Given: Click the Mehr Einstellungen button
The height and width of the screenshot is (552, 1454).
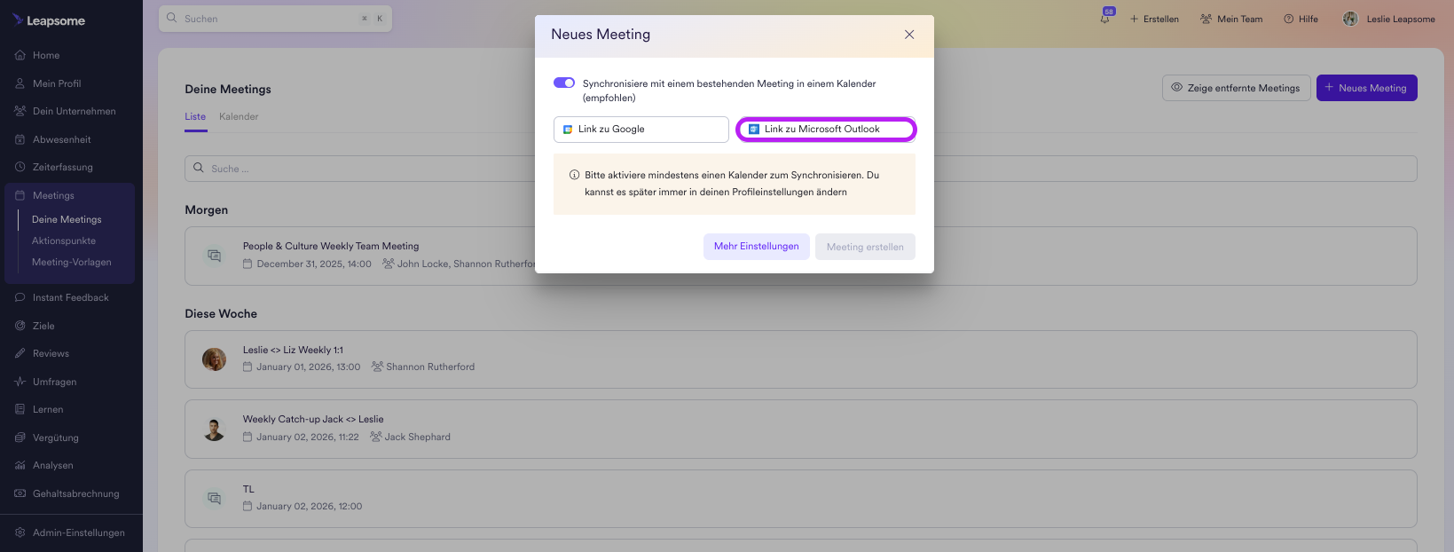Looking at the screenshot, I should click(756, 247).
